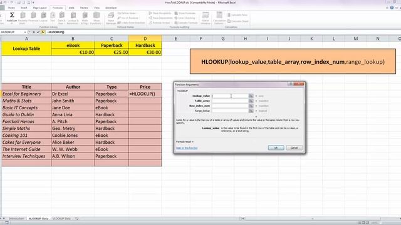The image size is (401, 225).
Task: Switch to the Data ribbon tab
Action: coord(71,8)
